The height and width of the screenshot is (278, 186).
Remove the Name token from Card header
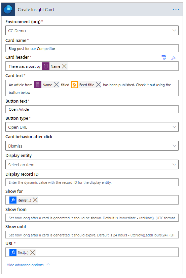point(64,66)
